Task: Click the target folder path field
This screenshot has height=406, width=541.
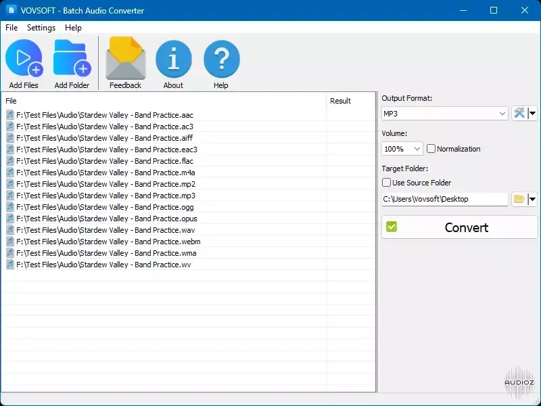Action: coord(445,199)
